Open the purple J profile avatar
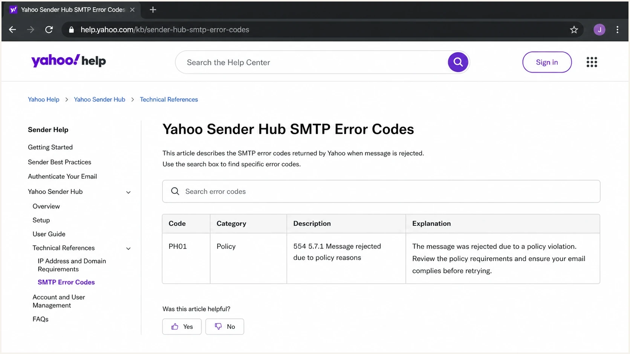 point(599,30)
